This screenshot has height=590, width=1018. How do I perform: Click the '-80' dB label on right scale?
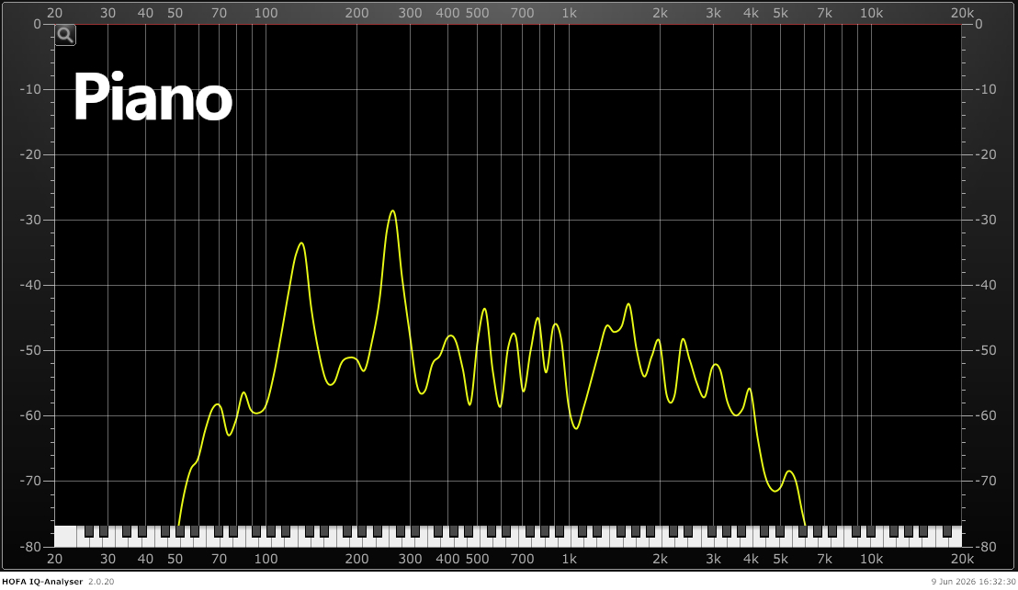pos(986,547)
